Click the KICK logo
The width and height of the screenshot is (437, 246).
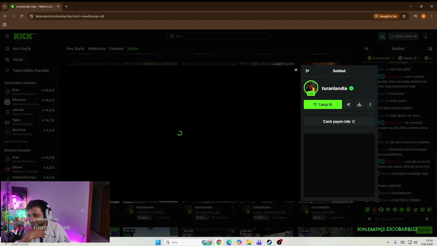(25, 36)
